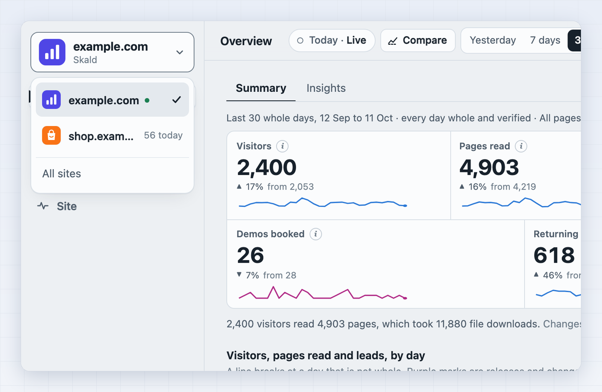This screenshot has width=602, height=392.
Task: Click the Demos booked sparkline chart
Action: pos(323,293)
